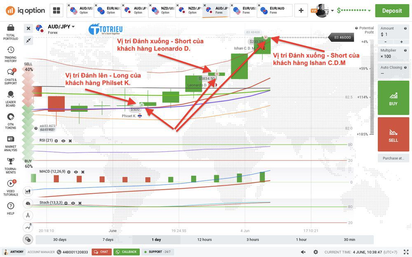Open the 4h candle interval selector
The height and width of the screenshot is (257, 412).
[x=28, y=203]
